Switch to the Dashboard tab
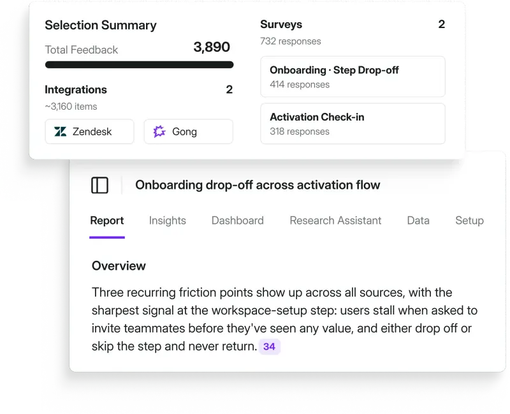Screen dimensions: 510x414 point(237,221)
